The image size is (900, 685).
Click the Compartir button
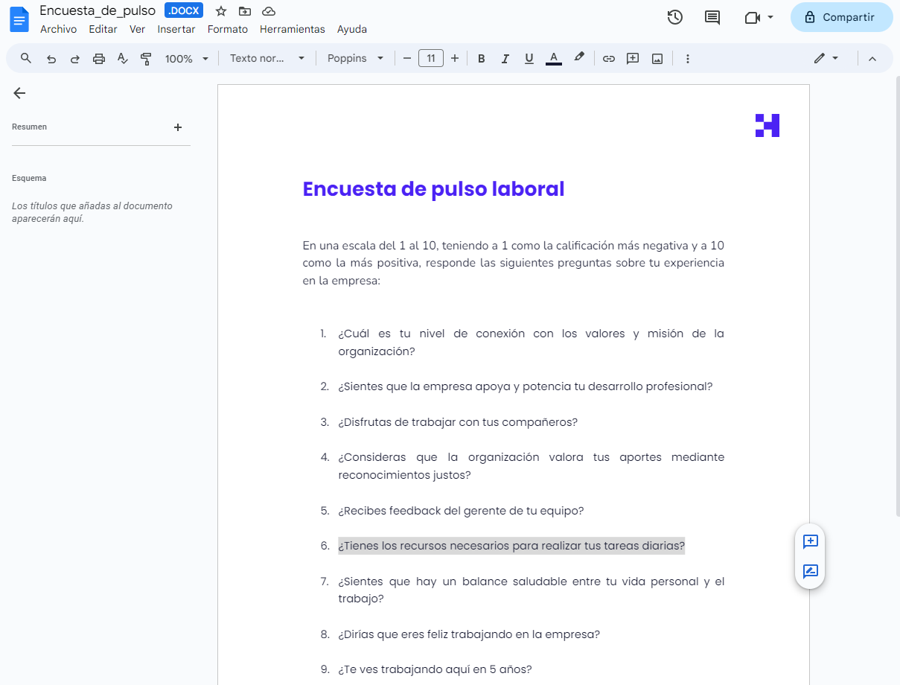pyautogui.click(x=842, y=16)
